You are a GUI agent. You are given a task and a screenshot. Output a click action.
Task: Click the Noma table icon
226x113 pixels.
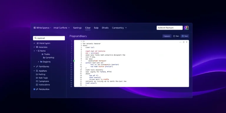pyautogui.click(x=39, y=51)
